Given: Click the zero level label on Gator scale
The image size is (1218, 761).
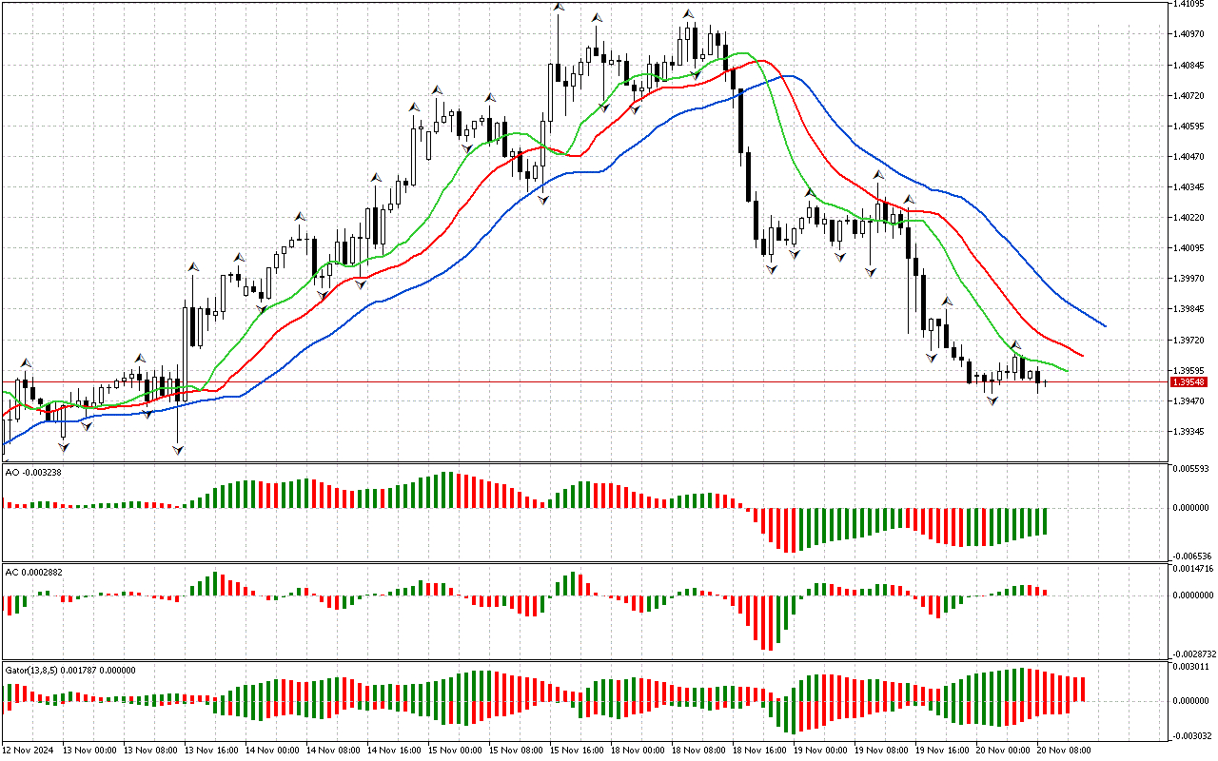Looking at the screenshot, I should 1192,701.
